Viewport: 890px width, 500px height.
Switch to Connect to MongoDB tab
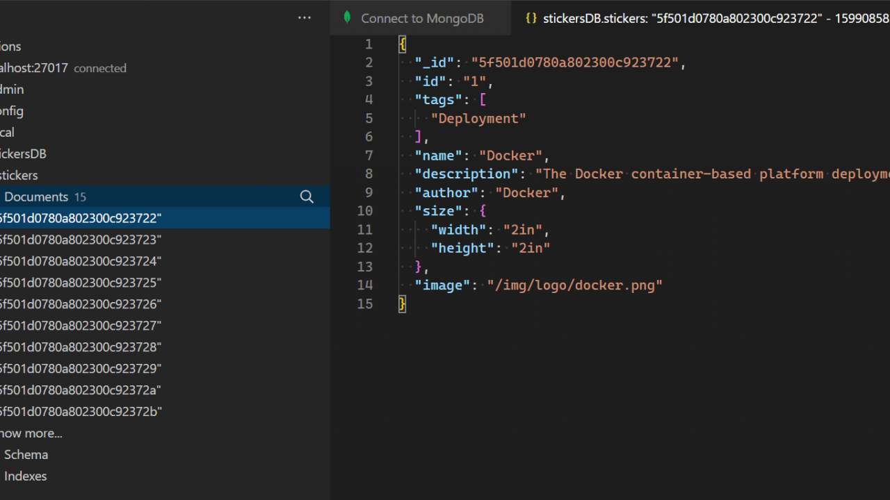tap(421, 19)
